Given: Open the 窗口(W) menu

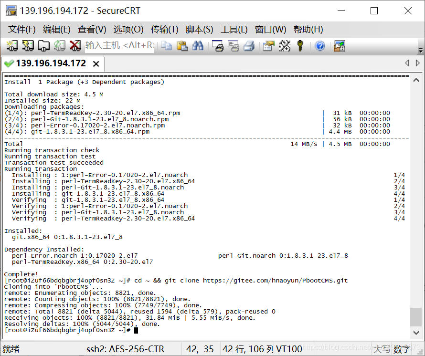Looking at the screenshot, I should (x=270, y=29).
